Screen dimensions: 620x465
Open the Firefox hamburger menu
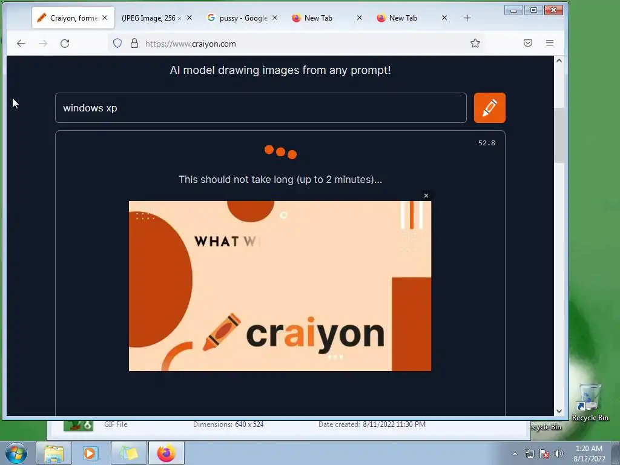point(550,43)
